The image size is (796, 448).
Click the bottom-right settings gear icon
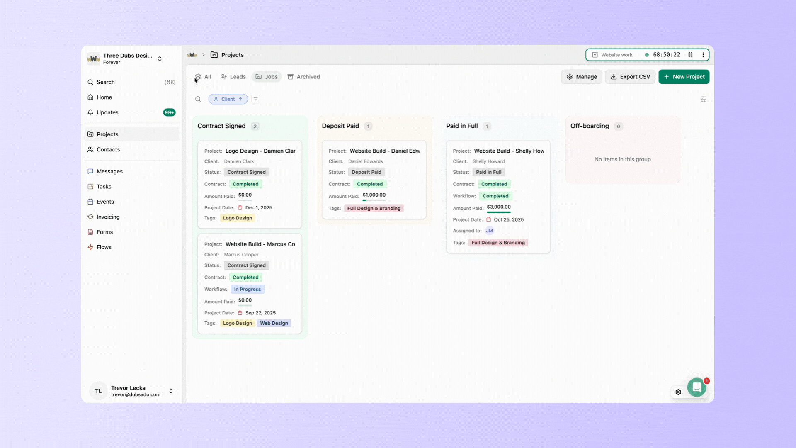click(x=678, y=392)
